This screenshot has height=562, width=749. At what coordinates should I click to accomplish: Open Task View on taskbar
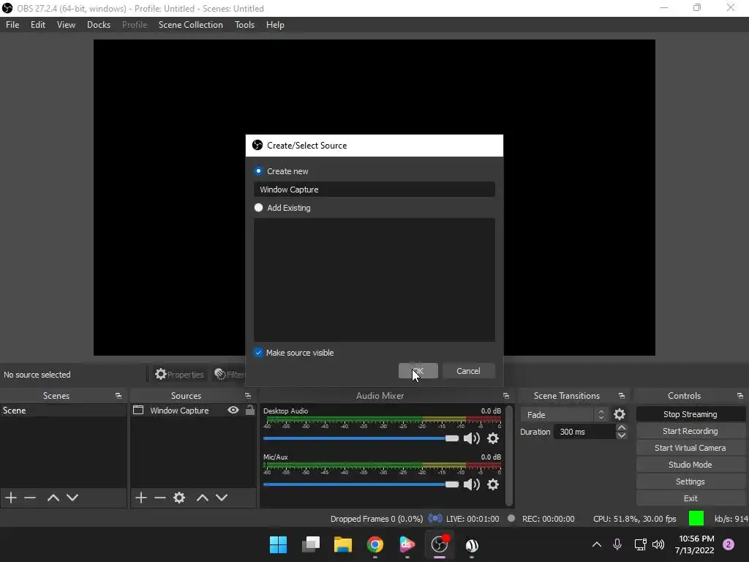pyautogui.click(x=310, y=544)
